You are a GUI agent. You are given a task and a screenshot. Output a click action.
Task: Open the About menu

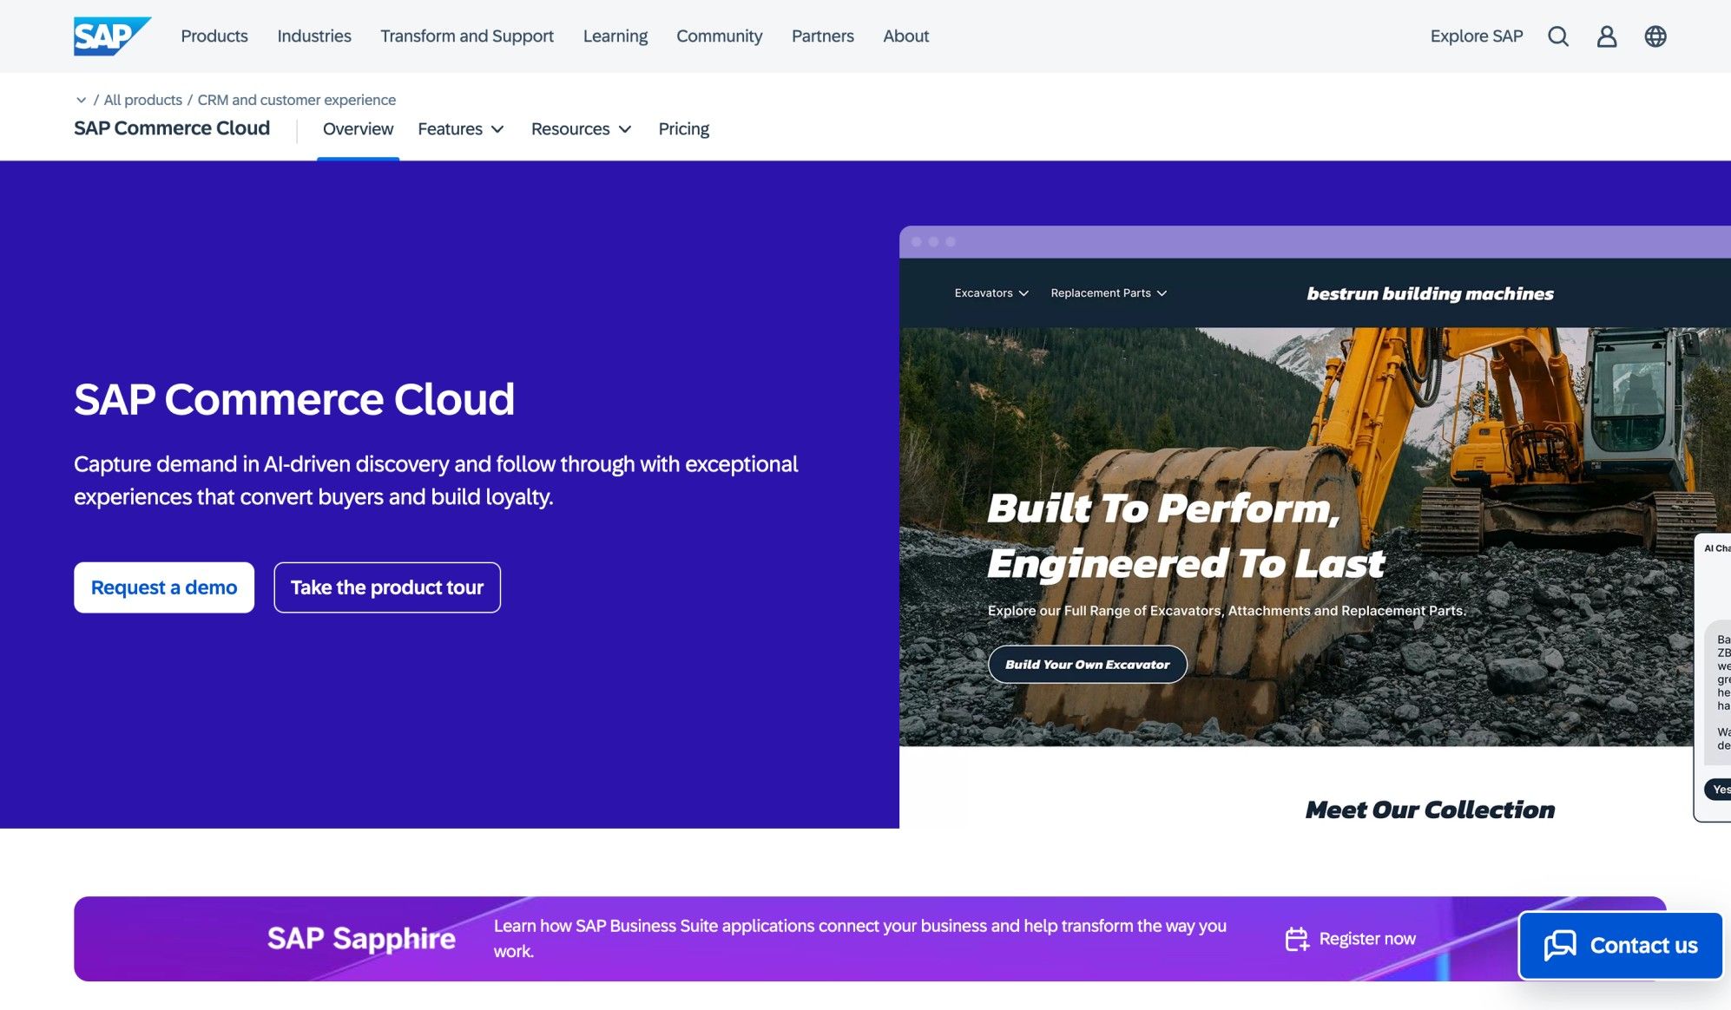(x=906, y=36)
